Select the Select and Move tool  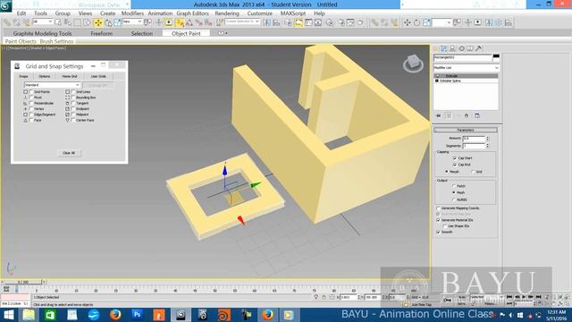98,22
